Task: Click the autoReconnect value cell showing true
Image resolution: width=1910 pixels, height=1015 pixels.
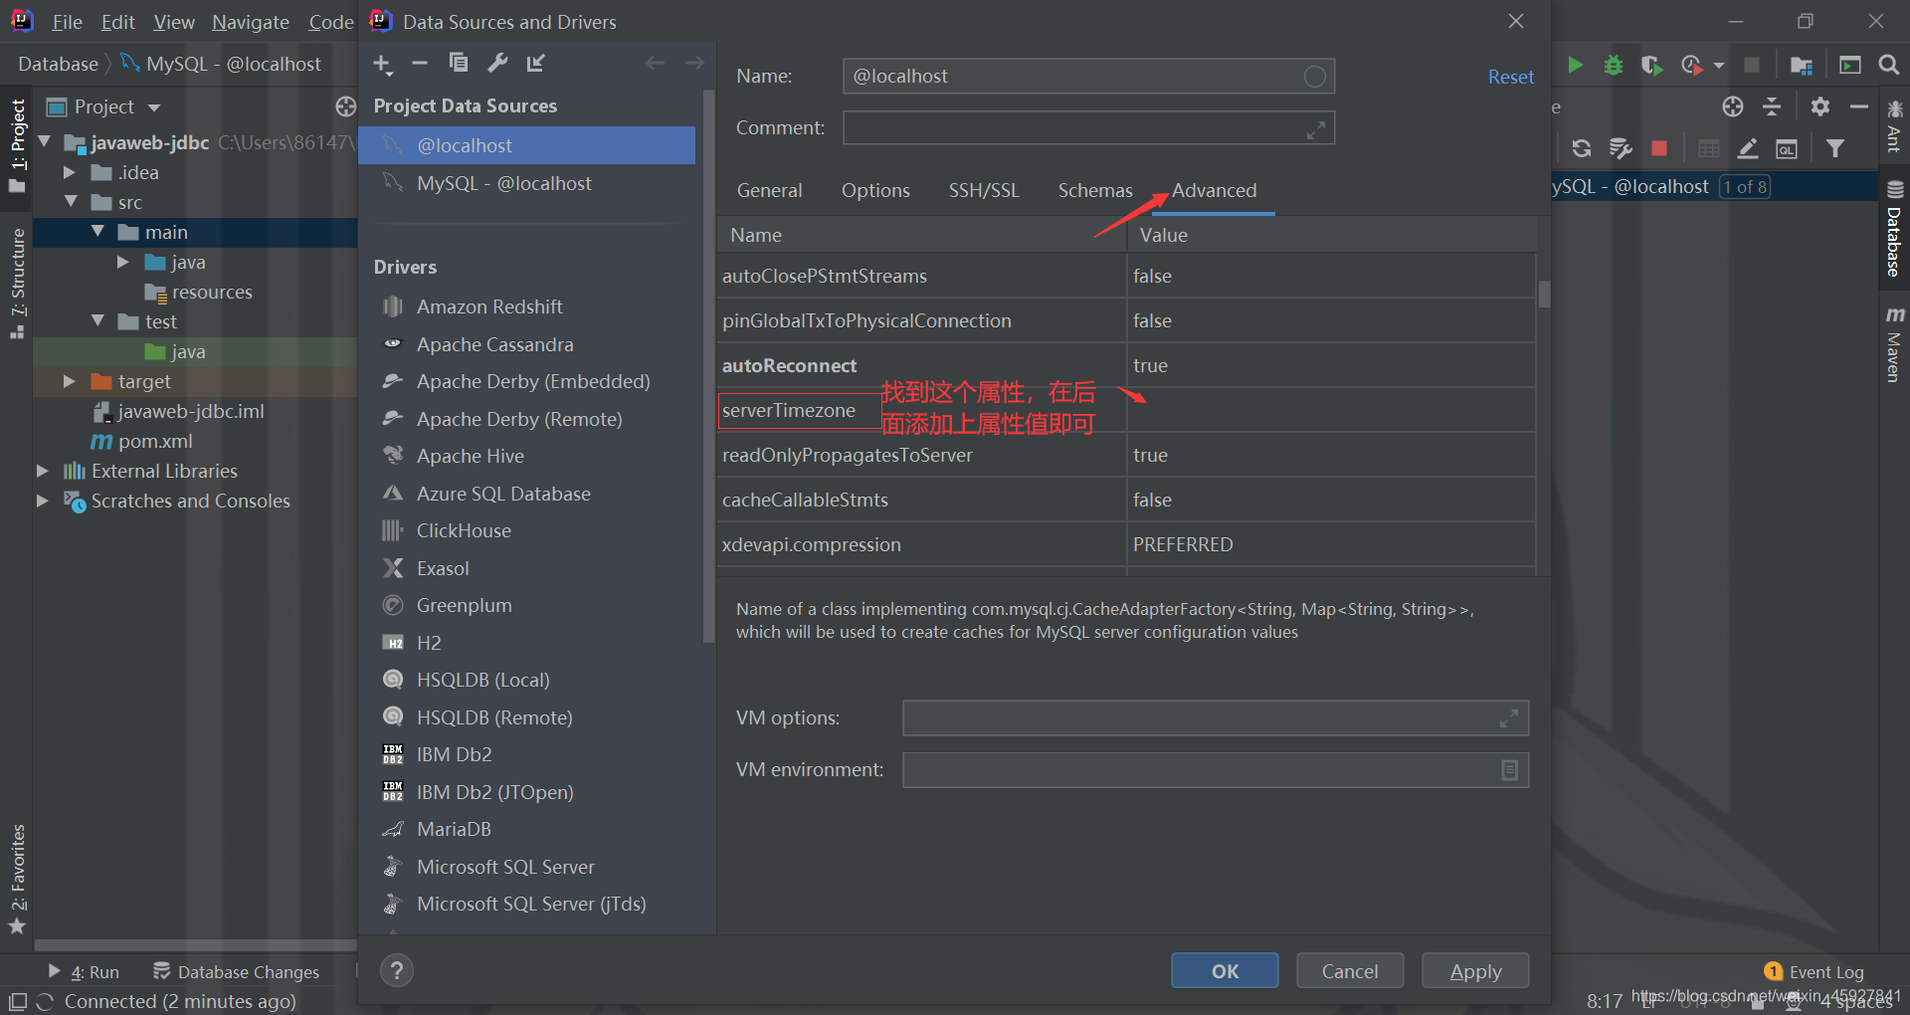Action: [x=1330, y=365]
